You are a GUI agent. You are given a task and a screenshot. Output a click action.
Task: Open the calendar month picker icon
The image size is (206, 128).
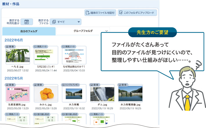pos(27,22)
